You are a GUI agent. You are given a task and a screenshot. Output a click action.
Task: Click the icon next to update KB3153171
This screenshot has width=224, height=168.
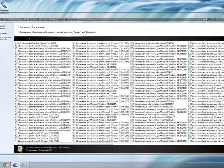point(16,91)
